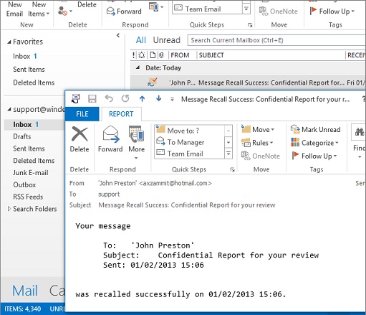Screen dimensions: 366x315
Task: Click the Undo arrow in message title bar
Action: coord(109,98)
